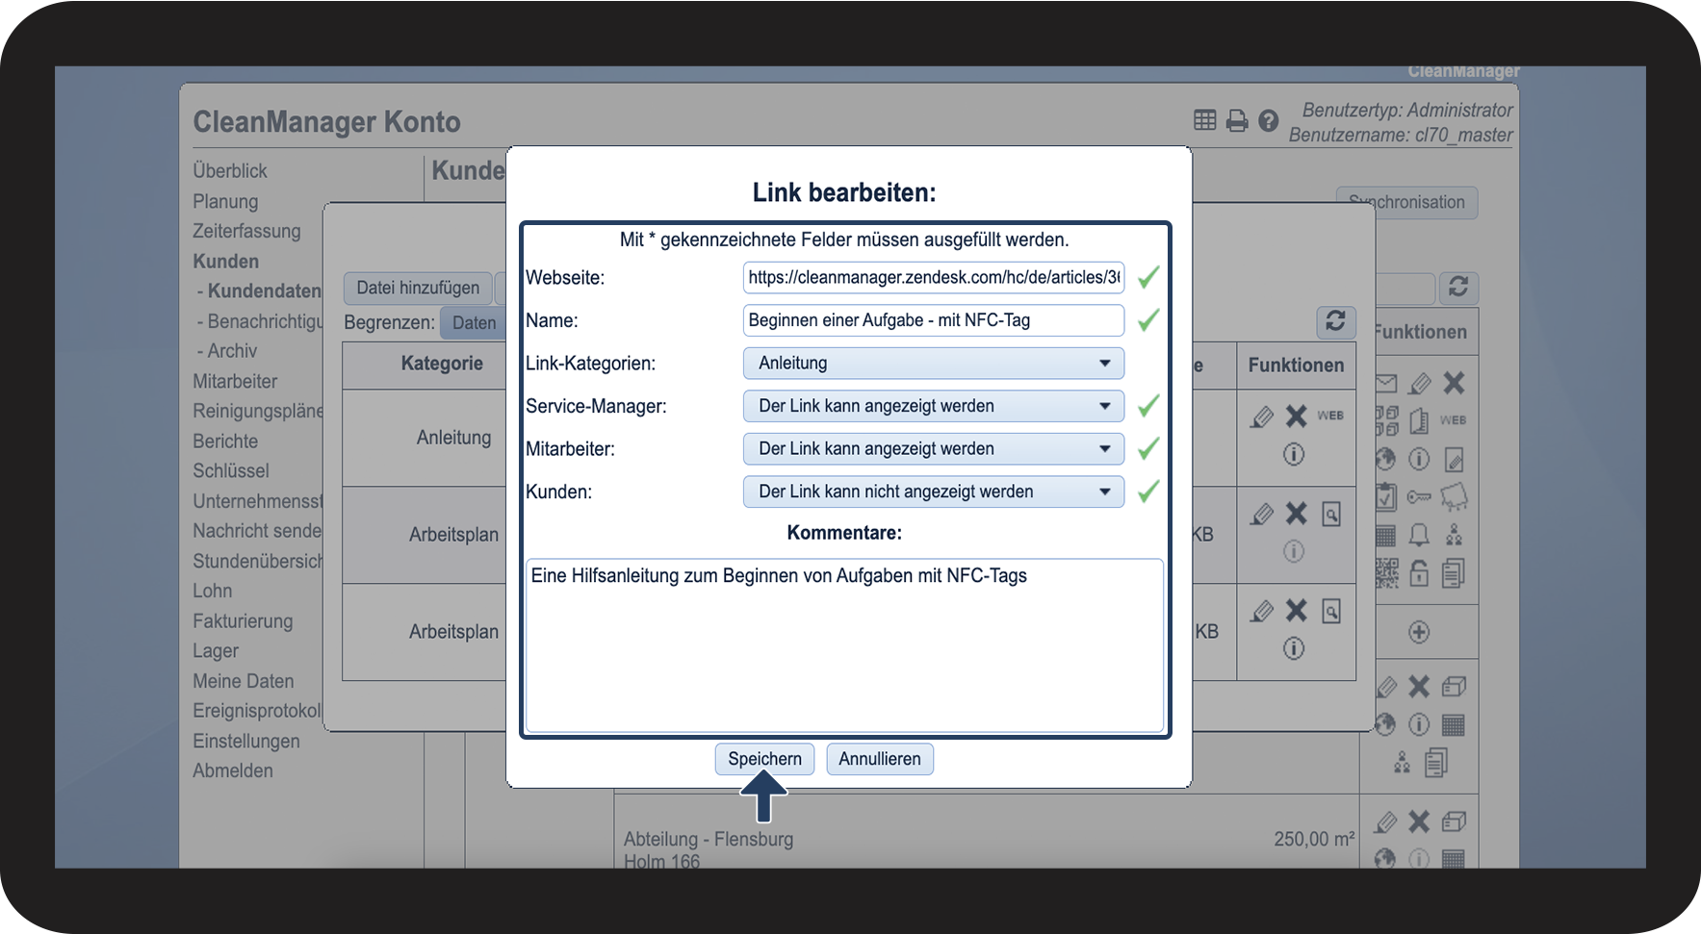
Task: Click the Datei hinzufügen button
Action: coord(418,288)
